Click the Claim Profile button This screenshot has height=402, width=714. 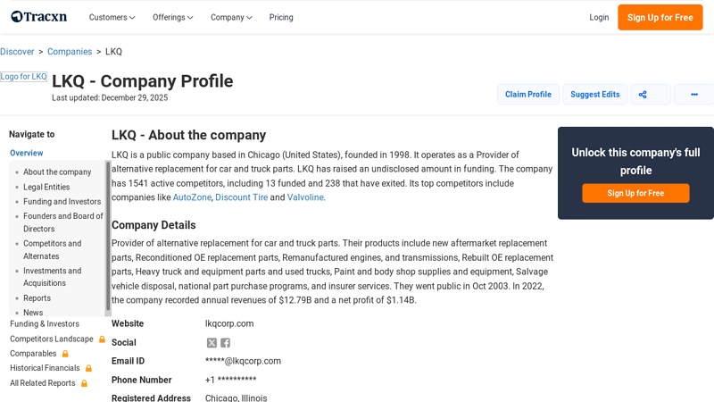click(x=528, y=95)
